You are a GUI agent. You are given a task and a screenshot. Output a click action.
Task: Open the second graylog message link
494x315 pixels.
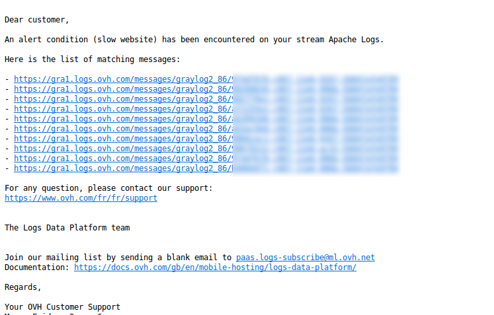click(x=122, y=89)
